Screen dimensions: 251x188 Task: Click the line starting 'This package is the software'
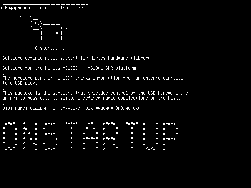[x=95, y=93]
